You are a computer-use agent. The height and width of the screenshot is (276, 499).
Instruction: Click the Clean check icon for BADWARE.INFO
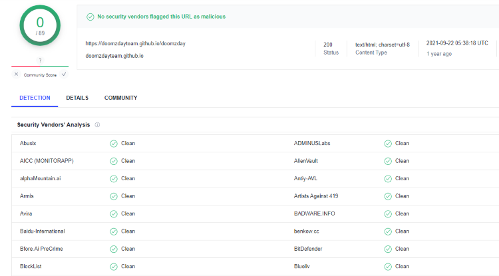point(388,214)
